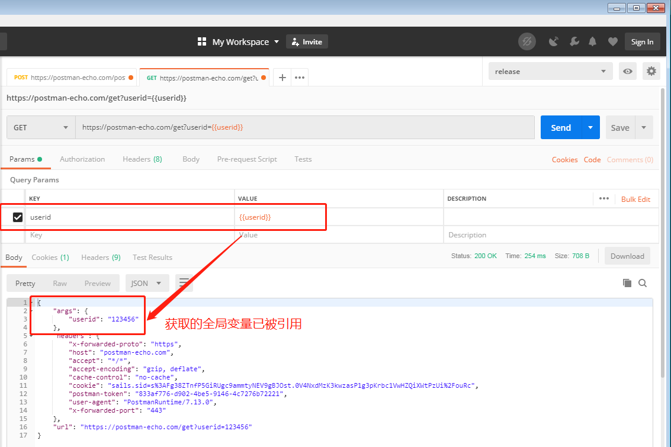
Task: Click the 254 ms time value
Action: coord(535,256)
